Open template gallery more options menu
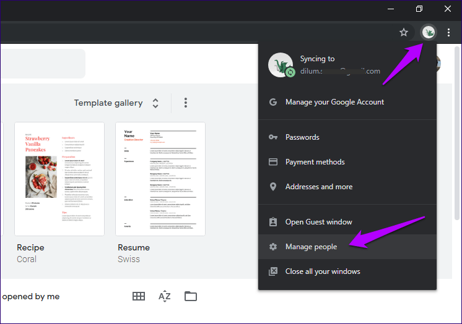 click(x=185, y=103)
